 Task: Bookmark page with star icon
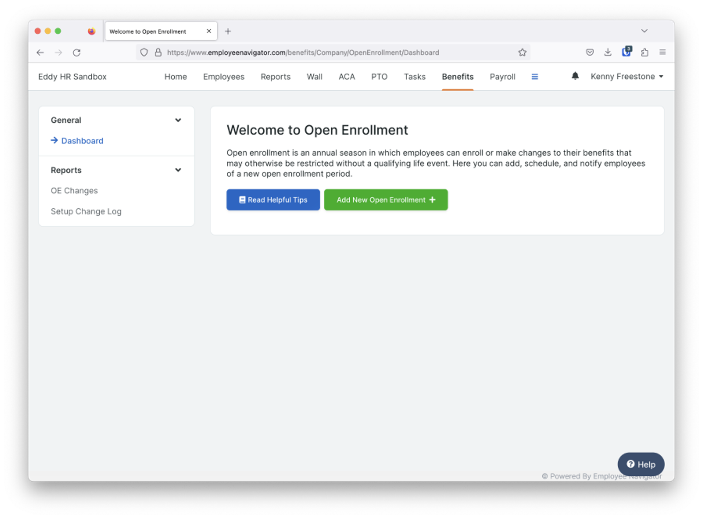pos(522,52)
